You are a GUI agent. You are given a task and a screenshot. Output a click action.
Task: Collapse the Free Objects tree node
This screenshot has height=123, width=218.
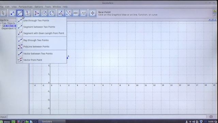0,23
